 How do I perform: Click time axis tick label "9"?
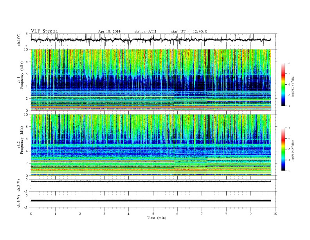[251, 214]
